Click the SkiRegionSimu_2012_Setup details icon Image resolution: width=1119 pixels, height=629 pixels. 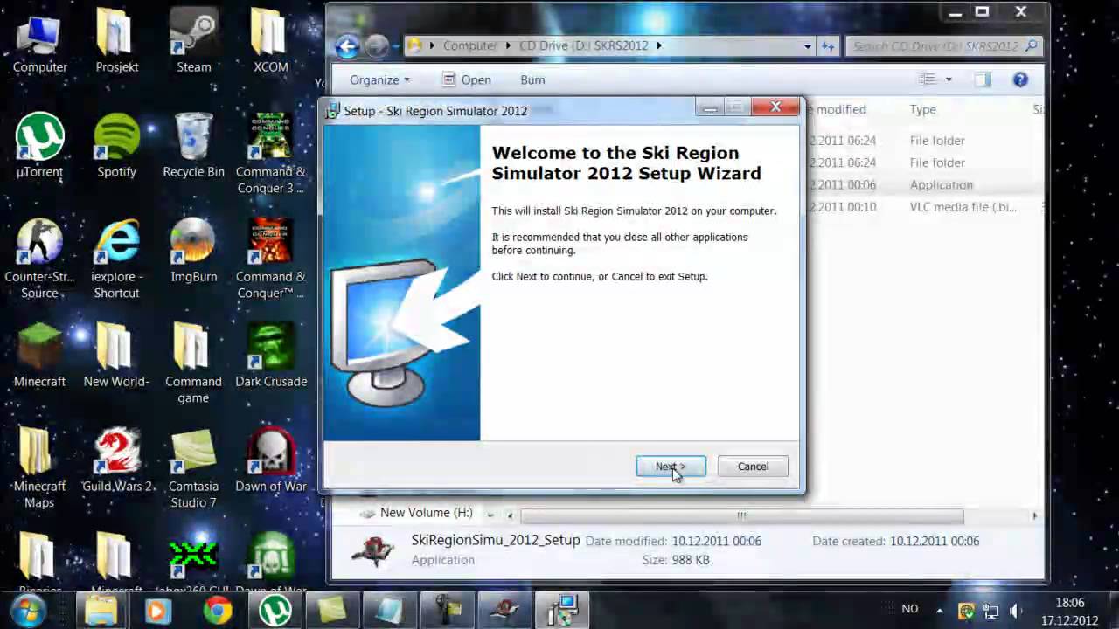click(x=373, y=550)
